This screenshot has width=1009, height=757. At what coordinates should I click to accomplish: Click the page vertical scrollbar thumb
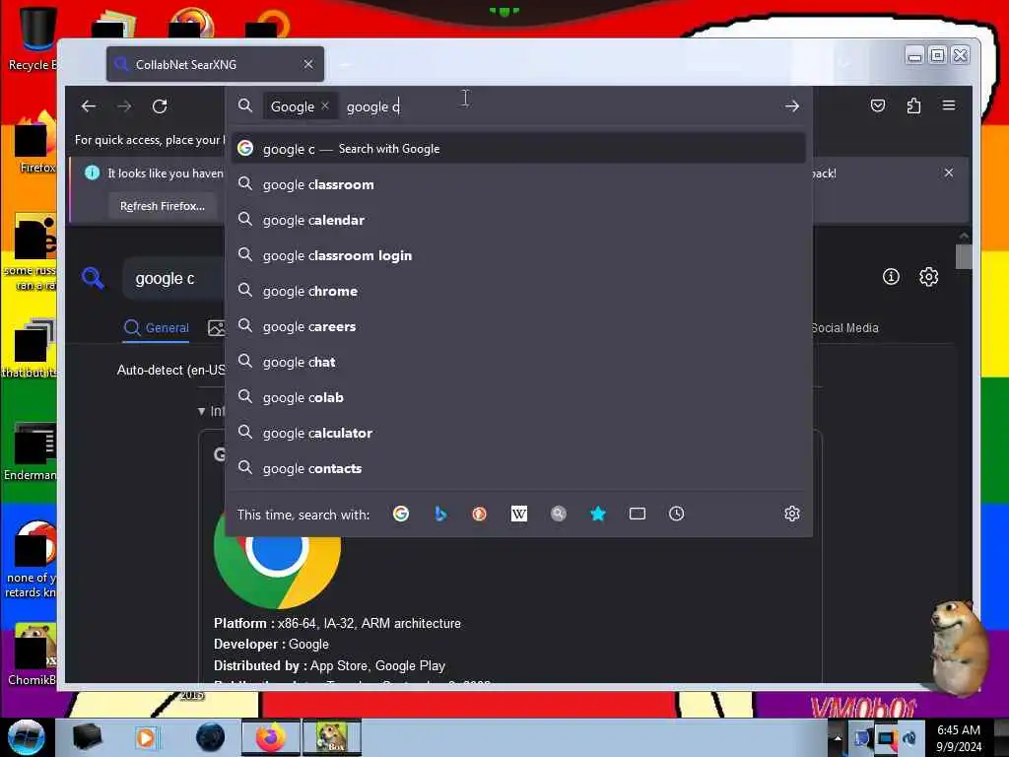click(964, 256)
